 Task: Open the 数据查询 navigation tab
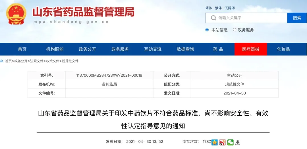pyautogui.click(x=185, y=49)
